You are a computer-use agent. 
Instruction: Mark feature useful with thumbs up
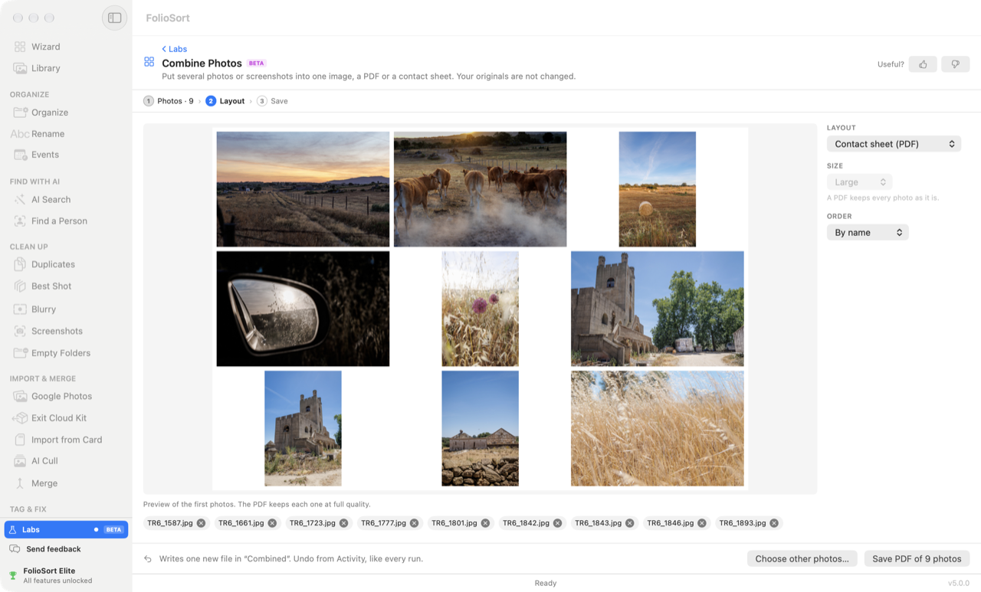pyautogui.click(x=923, y=64)
